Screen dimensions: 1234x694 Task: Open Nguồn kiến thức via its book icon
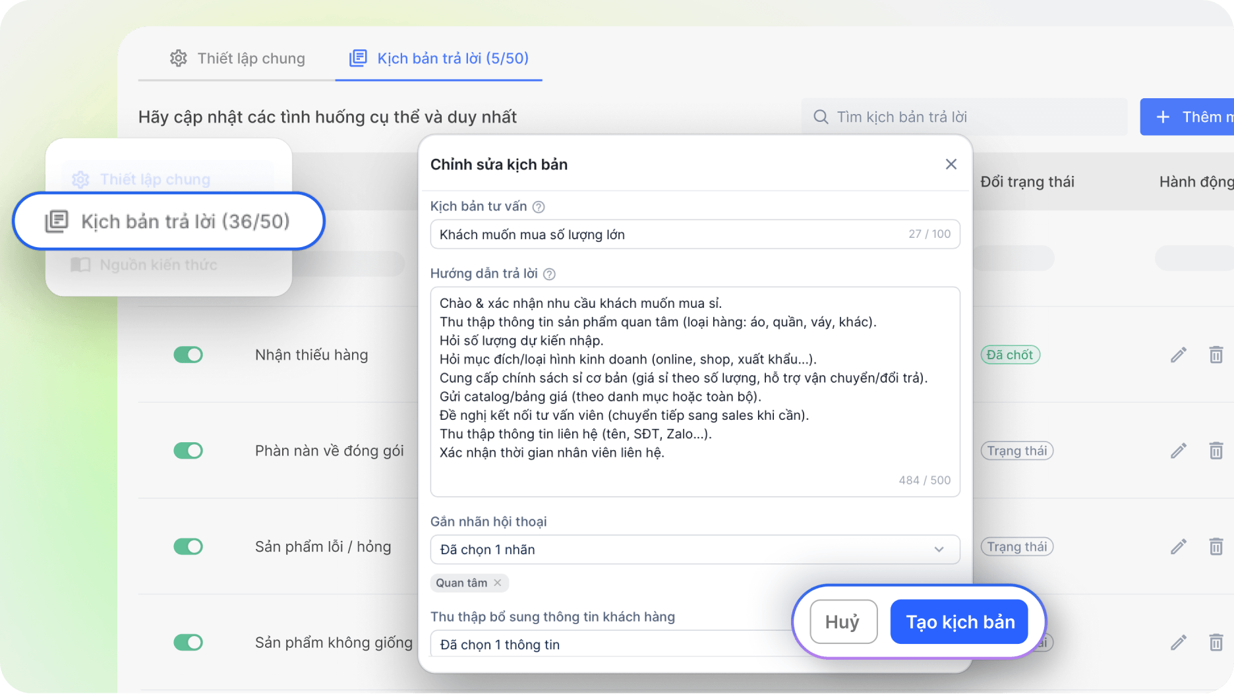80,264
